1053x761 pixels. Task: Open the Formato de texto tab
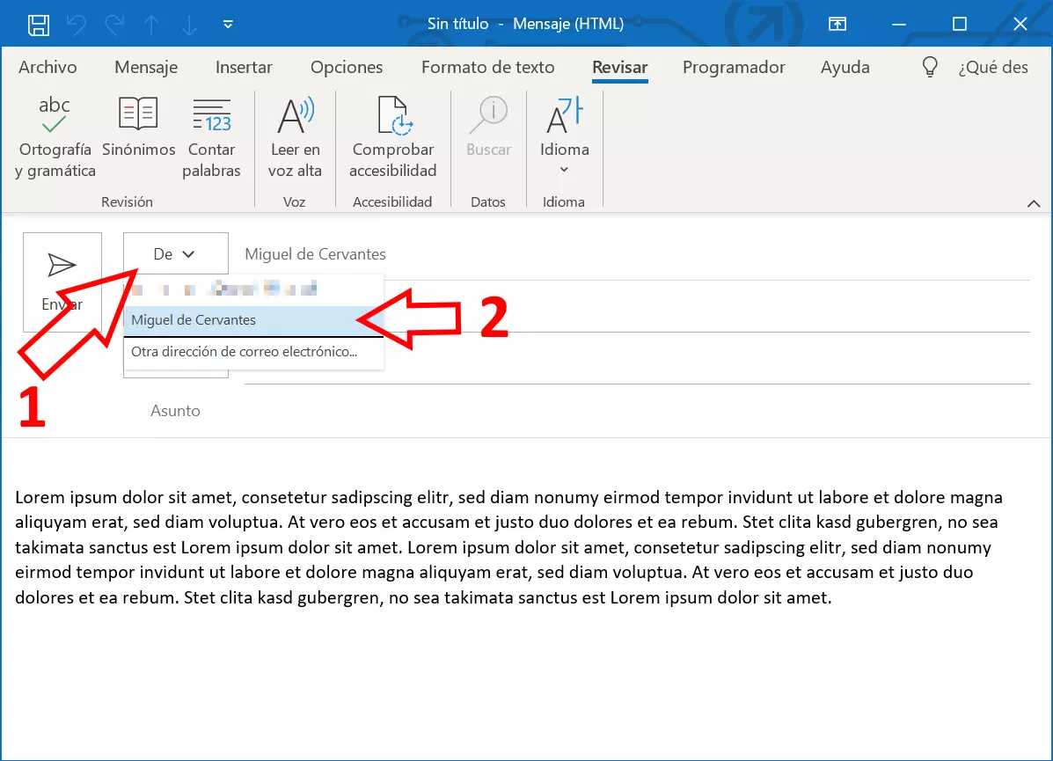488,67
